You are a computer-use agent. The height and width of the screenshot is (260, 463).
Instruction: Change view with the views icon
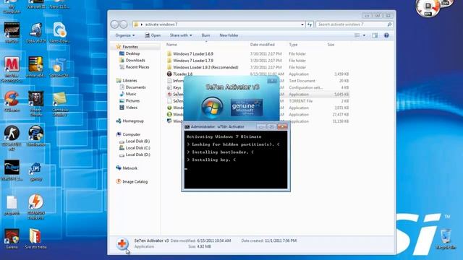pos(357,35)
